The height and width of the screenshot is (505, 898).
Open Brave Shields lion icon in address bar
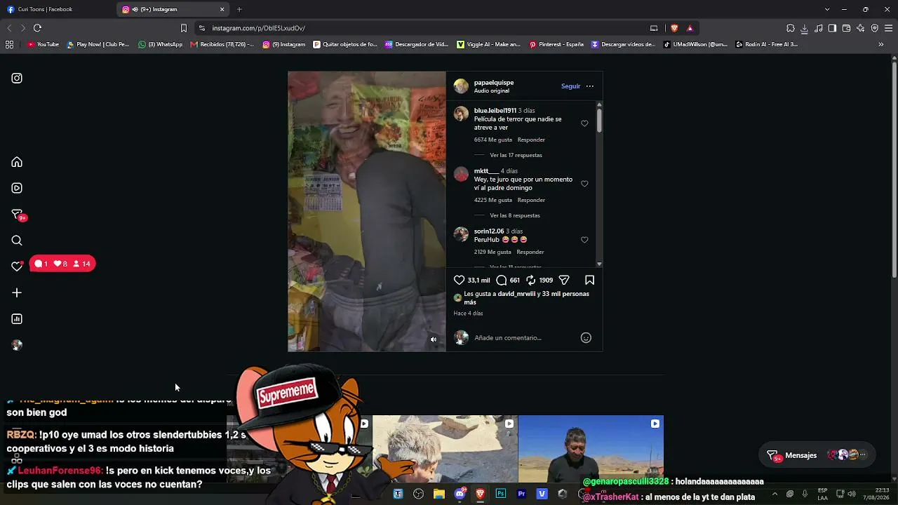[x=674, y=28]
